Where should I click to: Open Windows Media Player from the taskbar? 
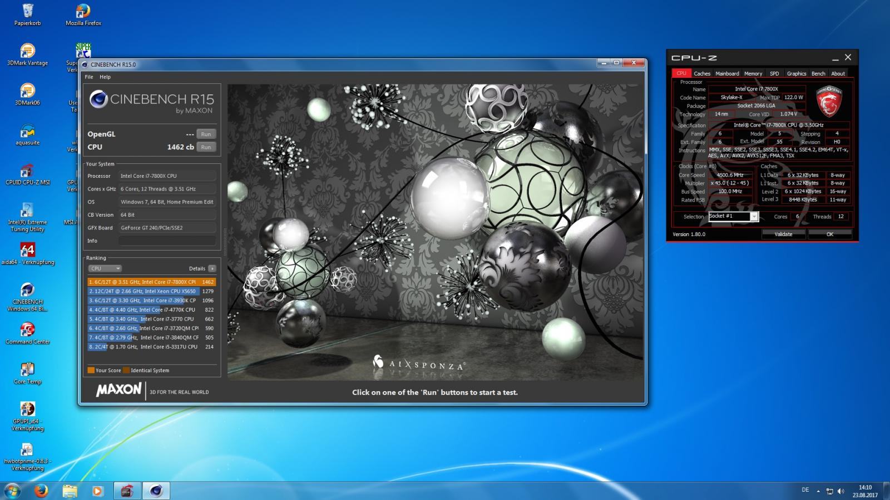point(97,491)
